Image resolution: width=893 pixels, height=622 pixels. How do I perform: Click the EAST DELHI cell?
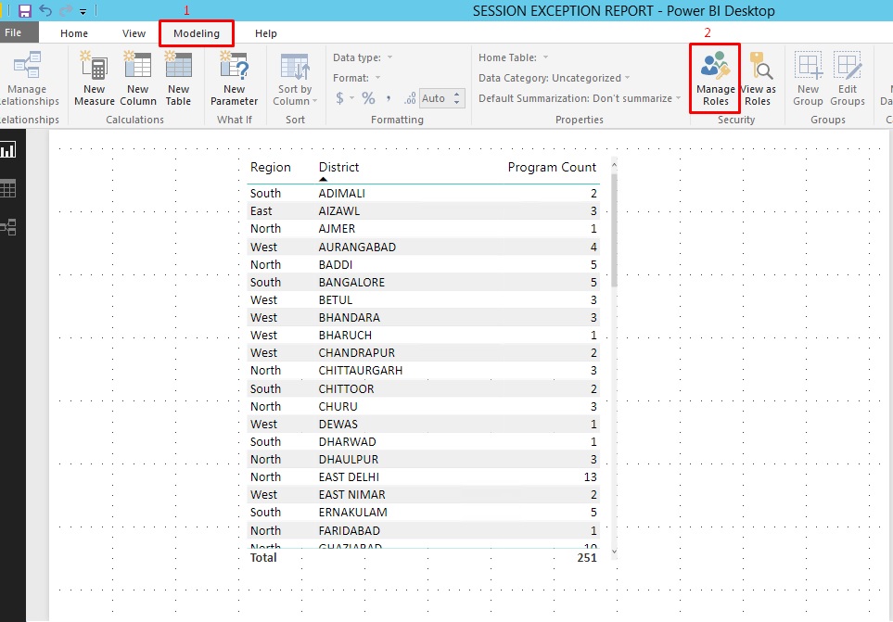(x=349, y=477)
